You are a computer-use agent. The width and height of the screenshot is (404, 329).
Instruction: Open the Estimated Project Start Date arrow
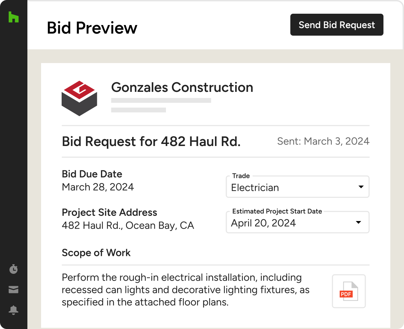click(358, 222)
